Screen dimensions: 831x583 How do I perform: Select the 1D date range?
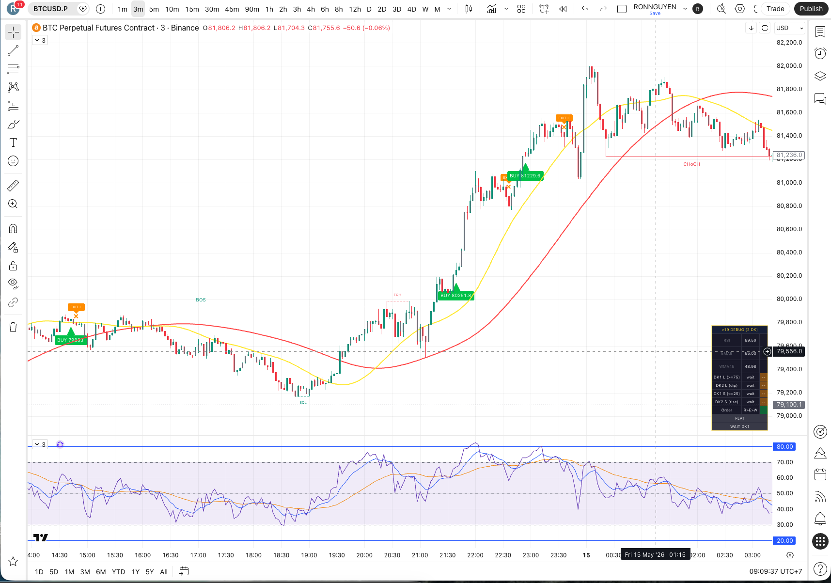point(39,572)
